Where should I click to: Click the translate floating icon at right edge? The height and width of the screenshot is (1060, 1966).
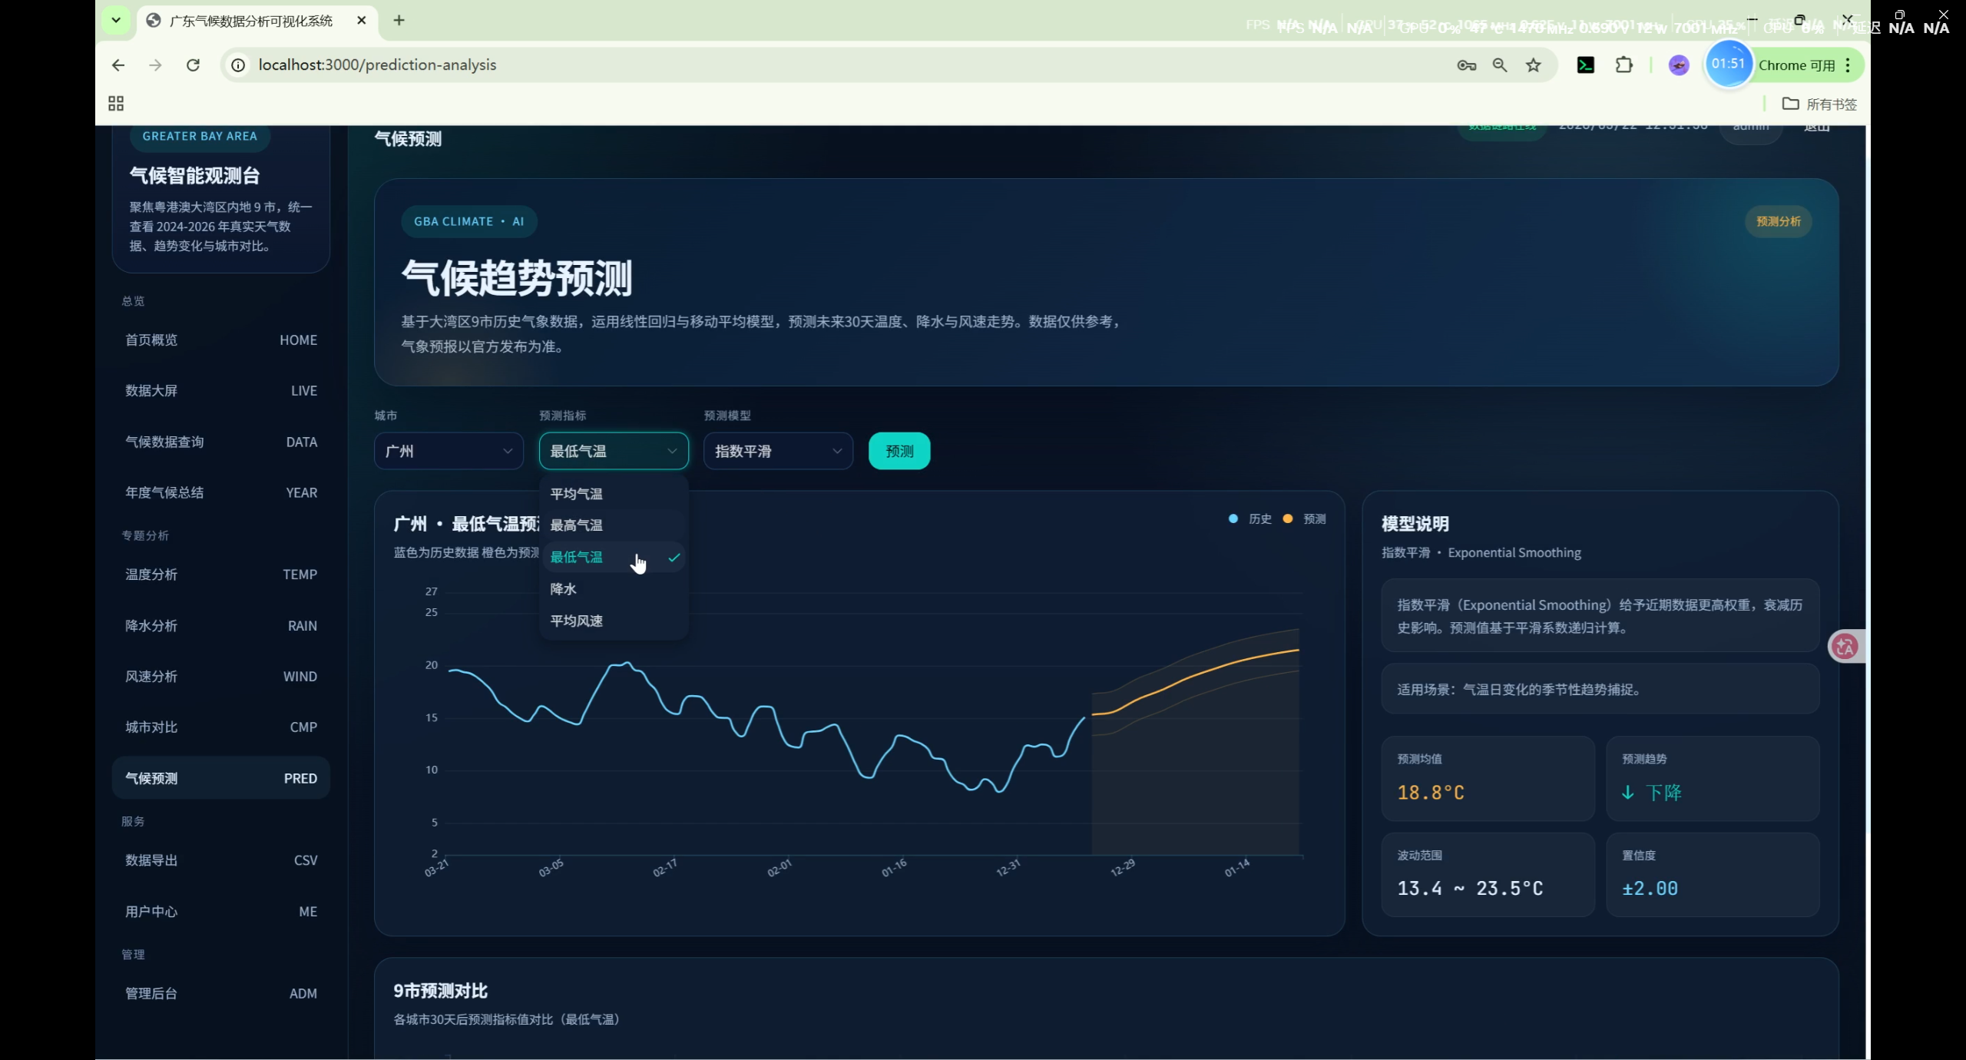[1845, 646]
